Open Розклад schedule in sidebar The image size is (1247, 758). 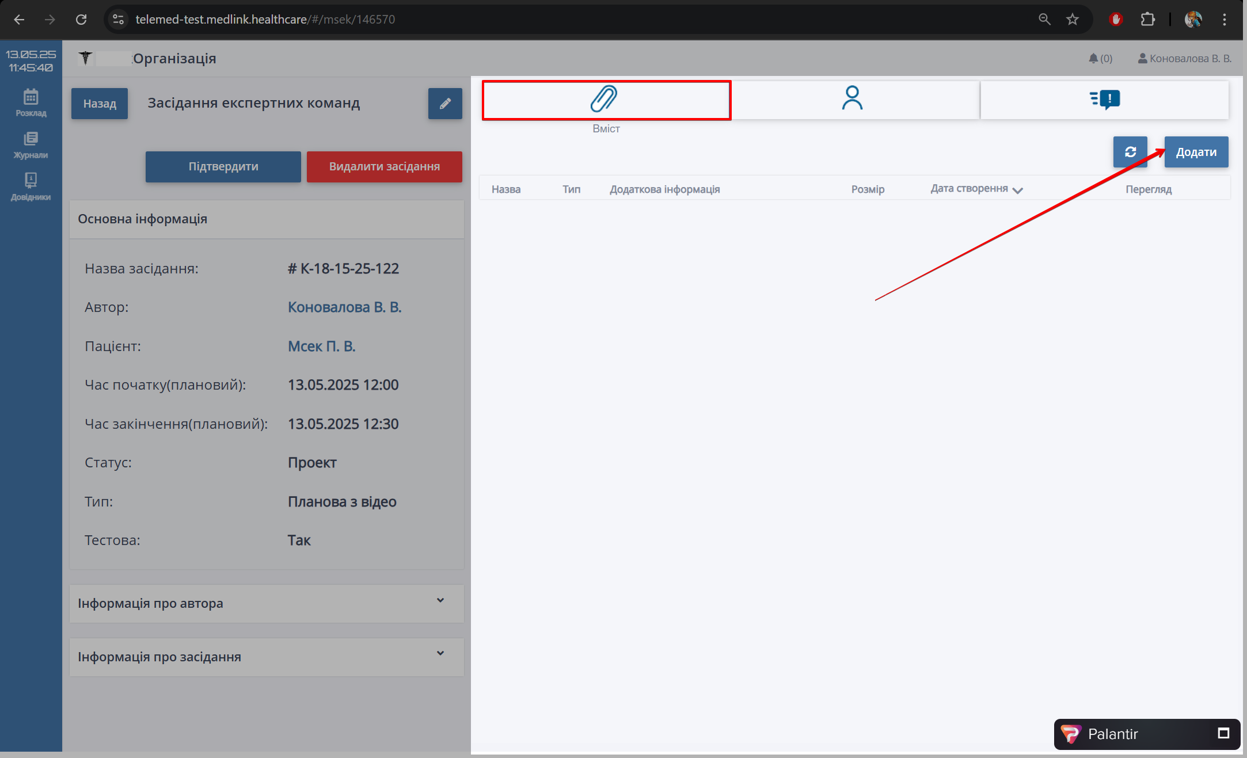click(x=31, y=102)
